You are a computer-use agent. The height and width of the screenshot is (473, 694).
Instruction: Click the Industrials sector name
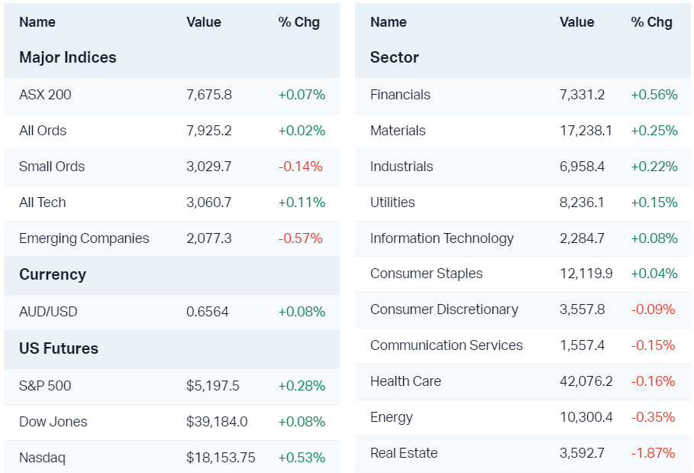(402, 167)
